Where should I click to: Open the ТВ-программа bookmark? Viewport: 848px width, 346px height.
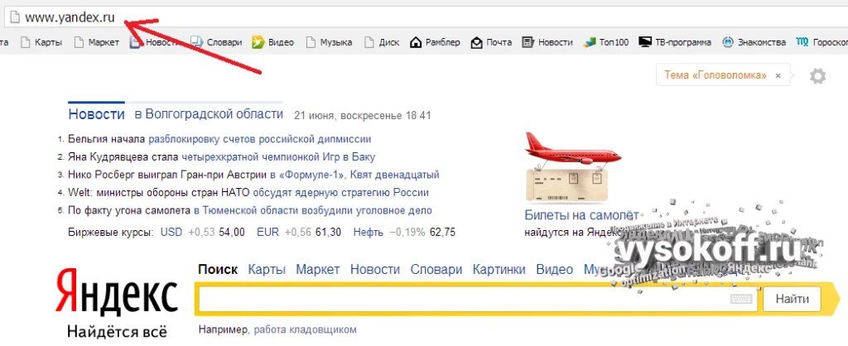tap(675, 42)
